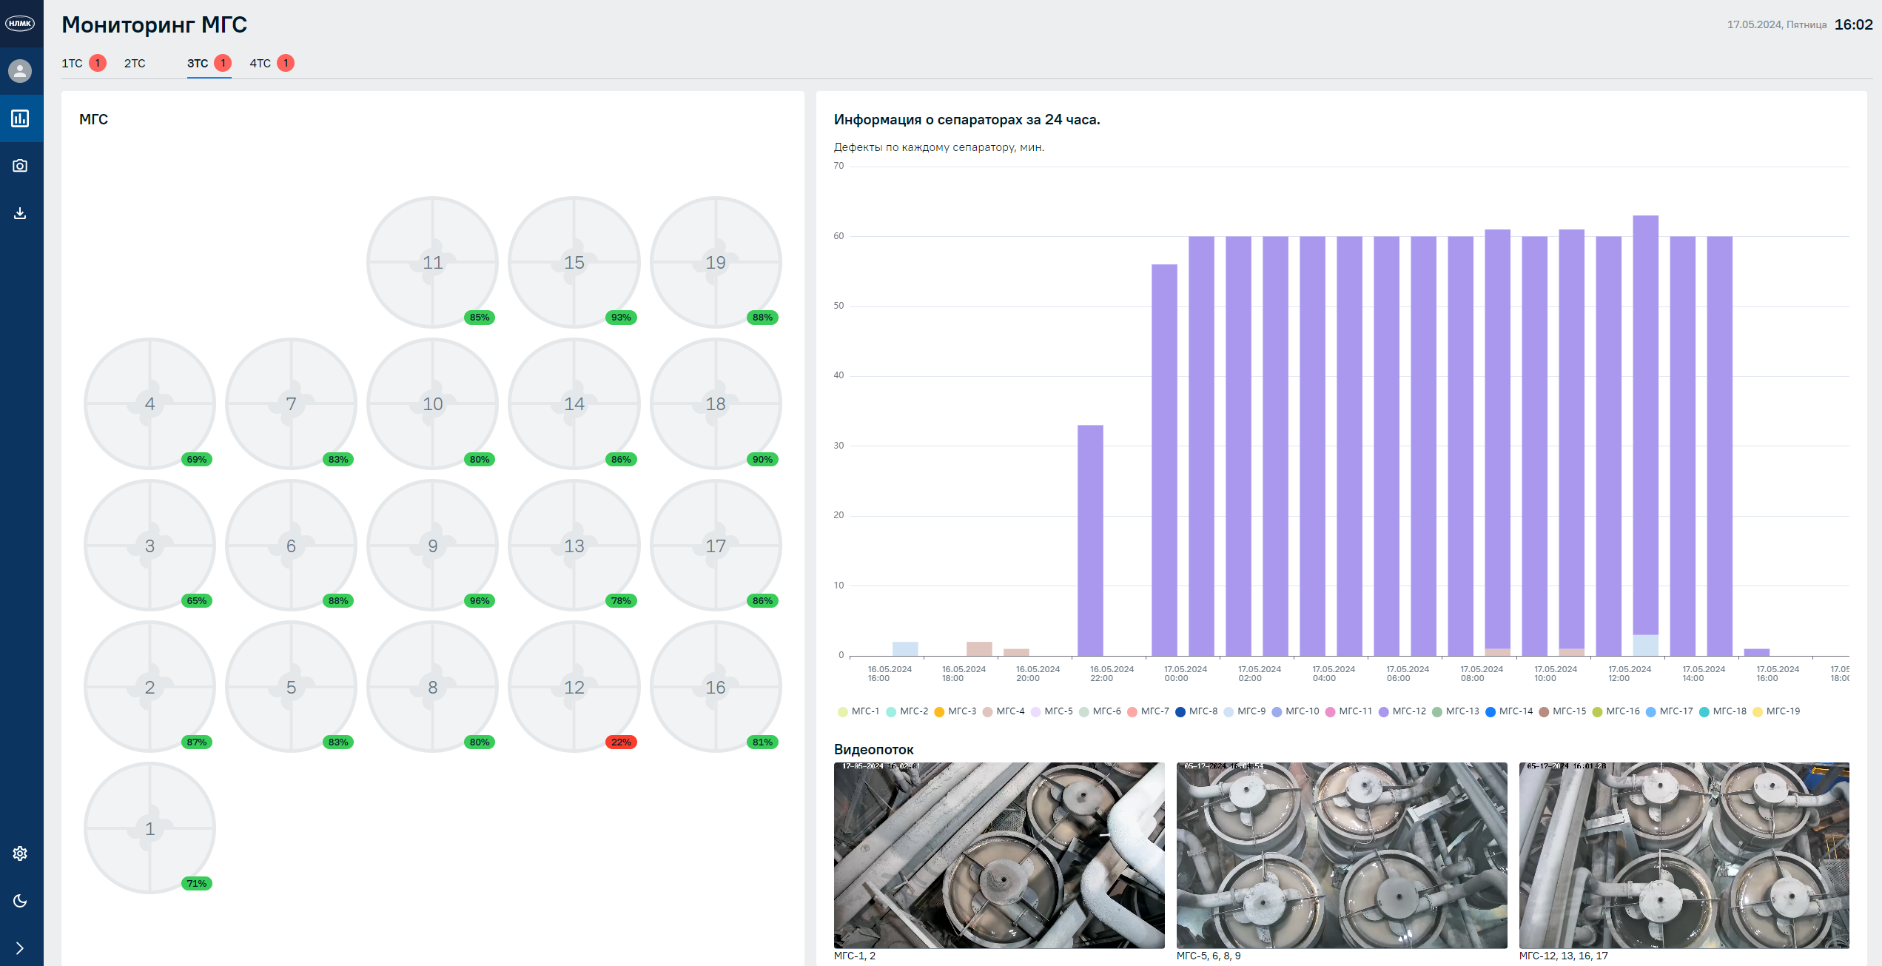Image resolution: width=1882 pixels, height=966 pixels.
Task: Click the 65% status badge
Action: 197,600
